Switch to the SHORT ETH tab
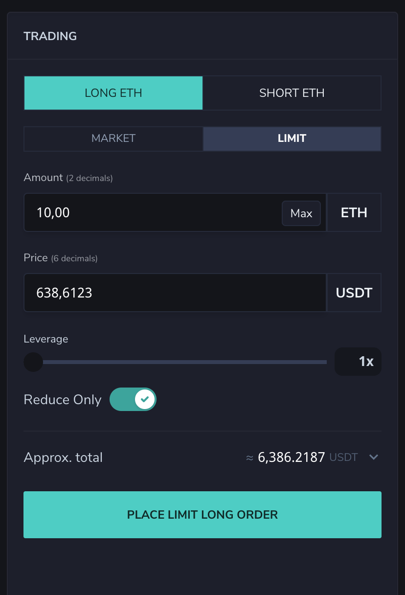The height and width of the screenshot is (595, 405). coord(292,93)
